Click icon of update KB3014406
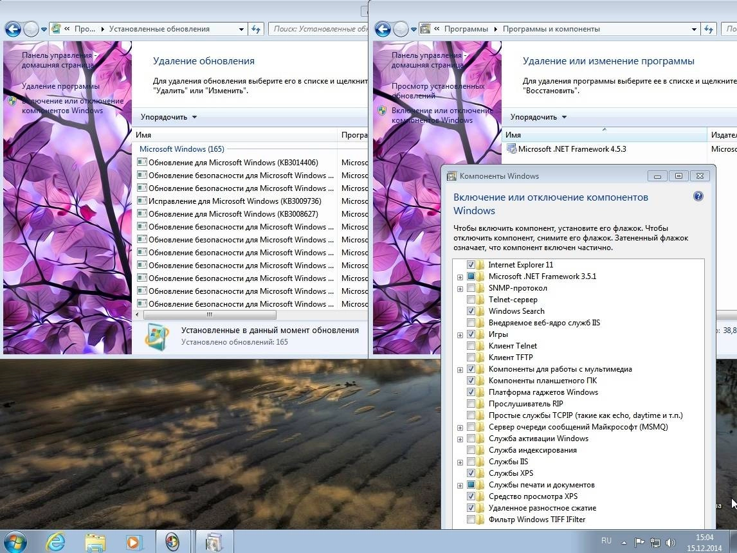Viewport: 737px width, 553px height. pyautogui.click(x=141, y=162)
